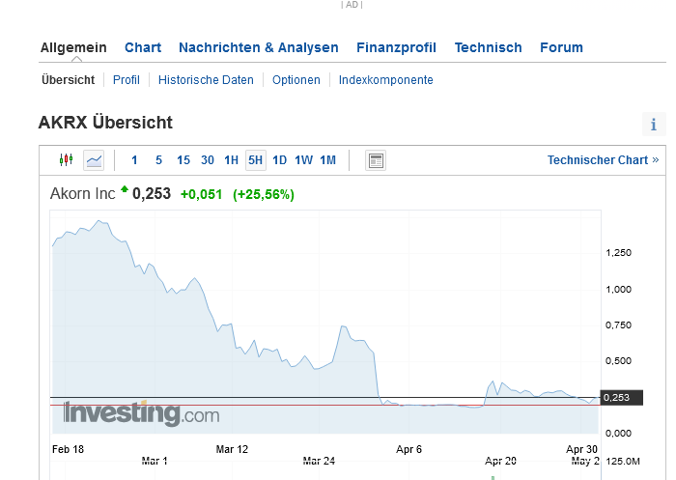Select the 1 minute interval

(x=134, y=160)
